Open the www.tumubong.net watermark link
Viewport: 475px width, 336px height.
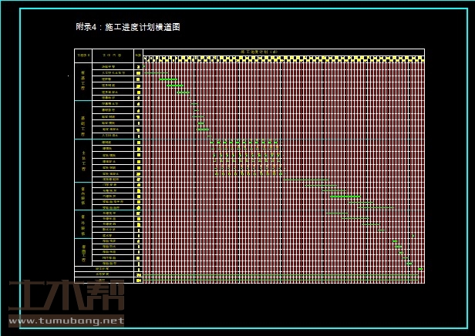66,321
